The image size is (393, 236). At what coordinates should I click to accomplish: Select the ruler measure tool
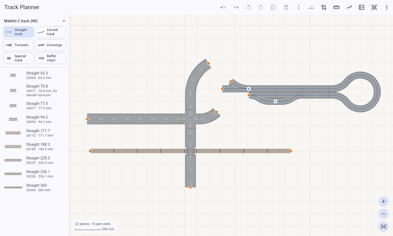click(336, 7)
